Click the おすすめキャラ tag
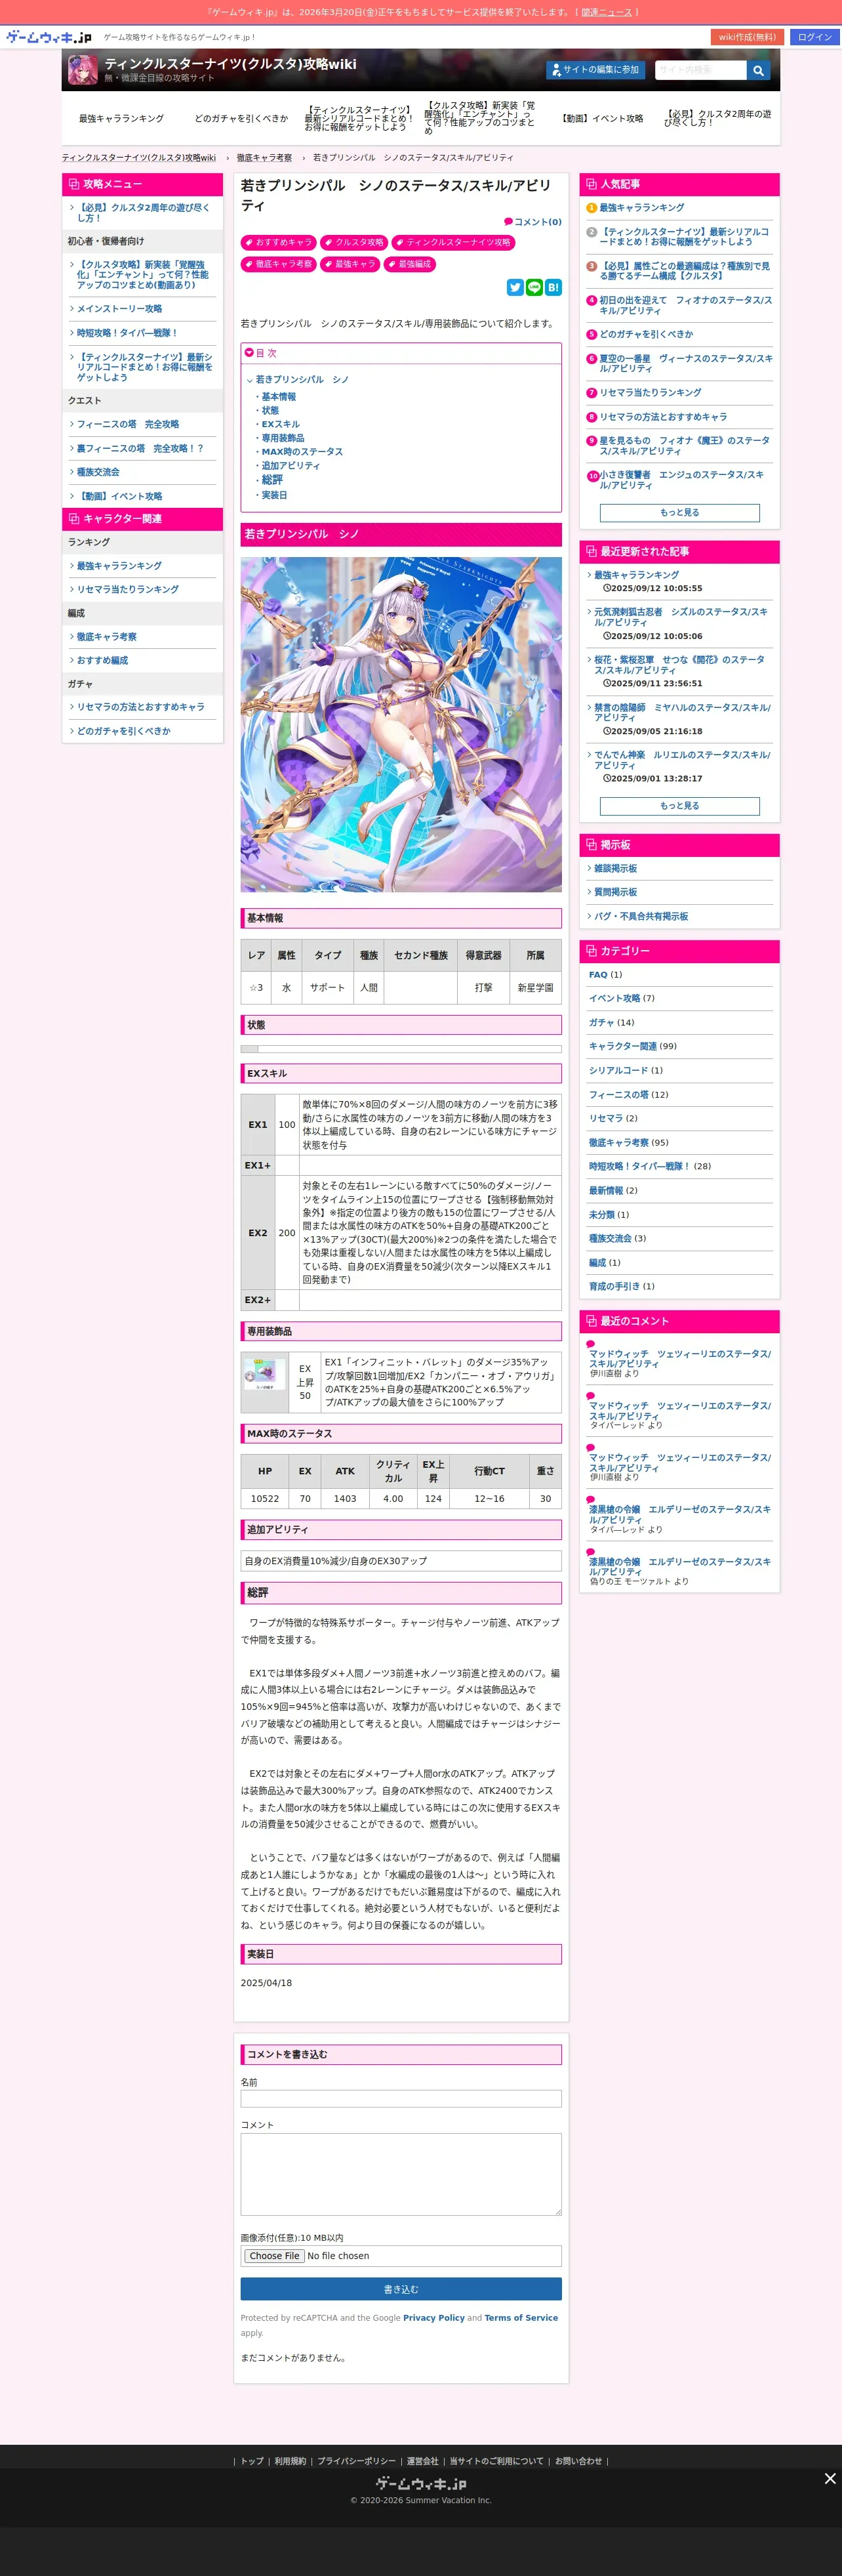 [x=278, y=242]
